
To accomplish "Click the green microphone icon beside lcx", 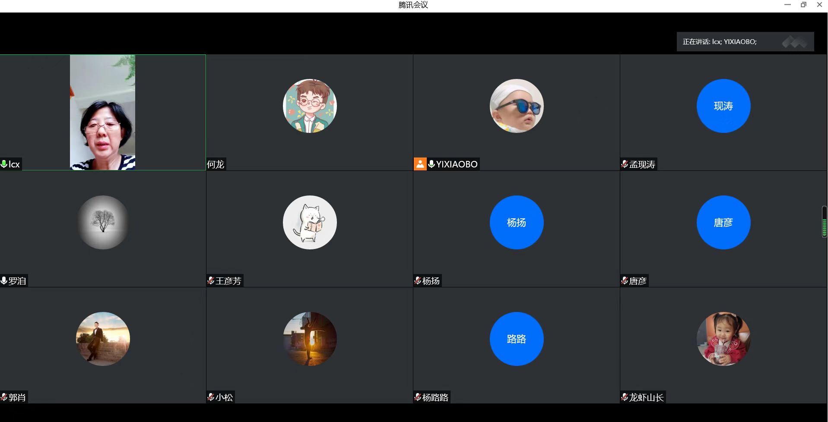I will point(4,164).
